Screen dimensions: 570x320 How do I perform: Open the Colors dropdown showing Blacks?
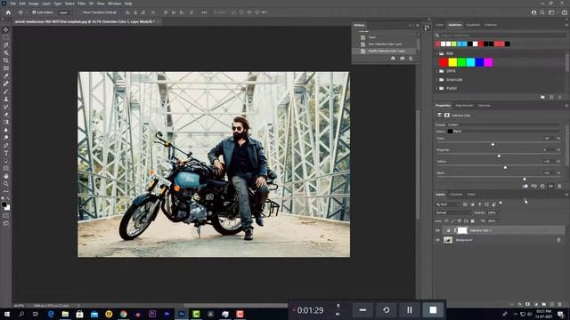504,131
